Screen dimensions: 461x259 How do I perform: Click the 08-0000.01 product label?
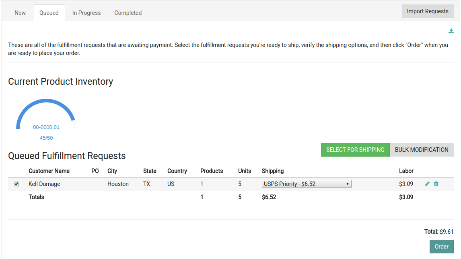tap(46, 126)
